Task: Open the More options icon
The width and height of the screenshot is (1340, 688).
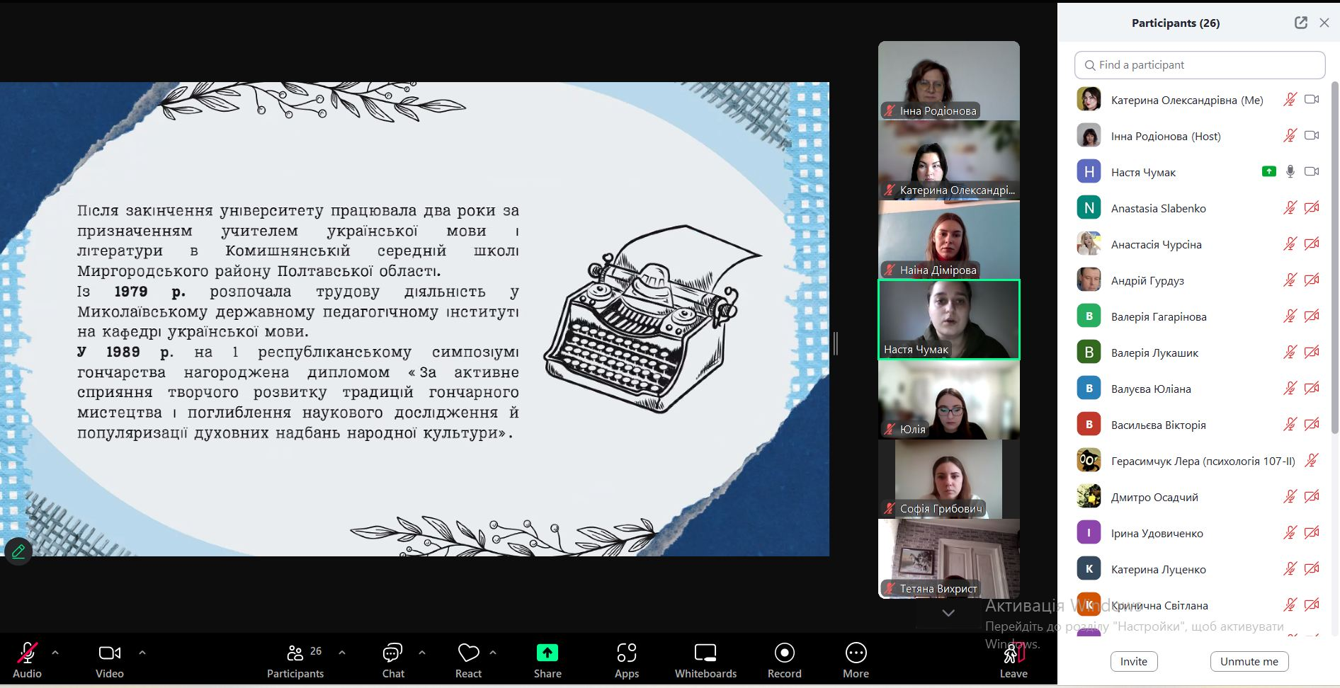Action: pos(856,653)
